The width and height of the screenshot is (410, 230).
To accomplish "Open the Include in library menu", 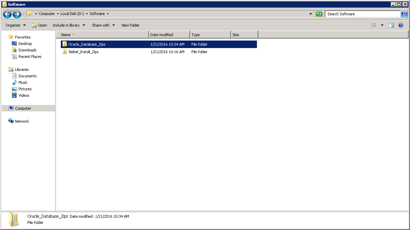I will (x=69, y=25).
